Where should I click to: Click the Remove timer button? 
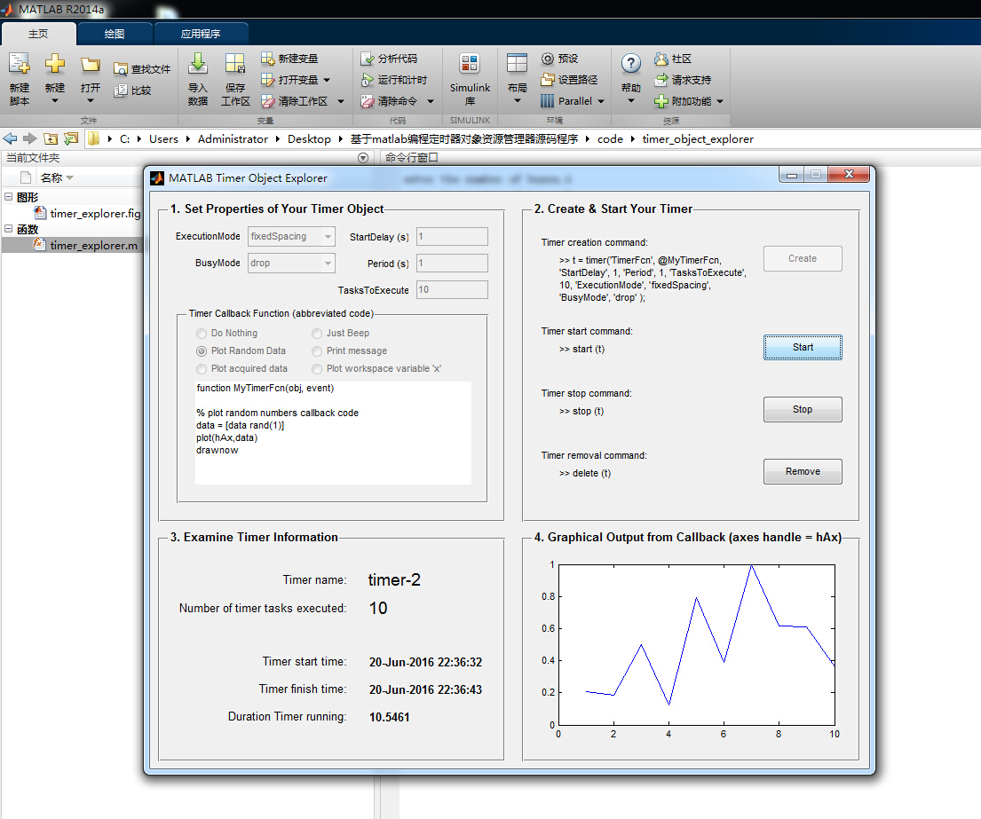802,471
